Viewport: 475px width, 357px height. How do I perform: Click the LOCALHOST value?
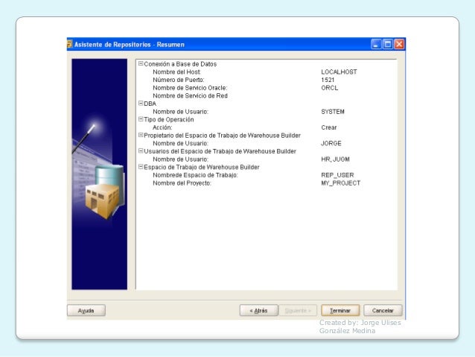339,72
